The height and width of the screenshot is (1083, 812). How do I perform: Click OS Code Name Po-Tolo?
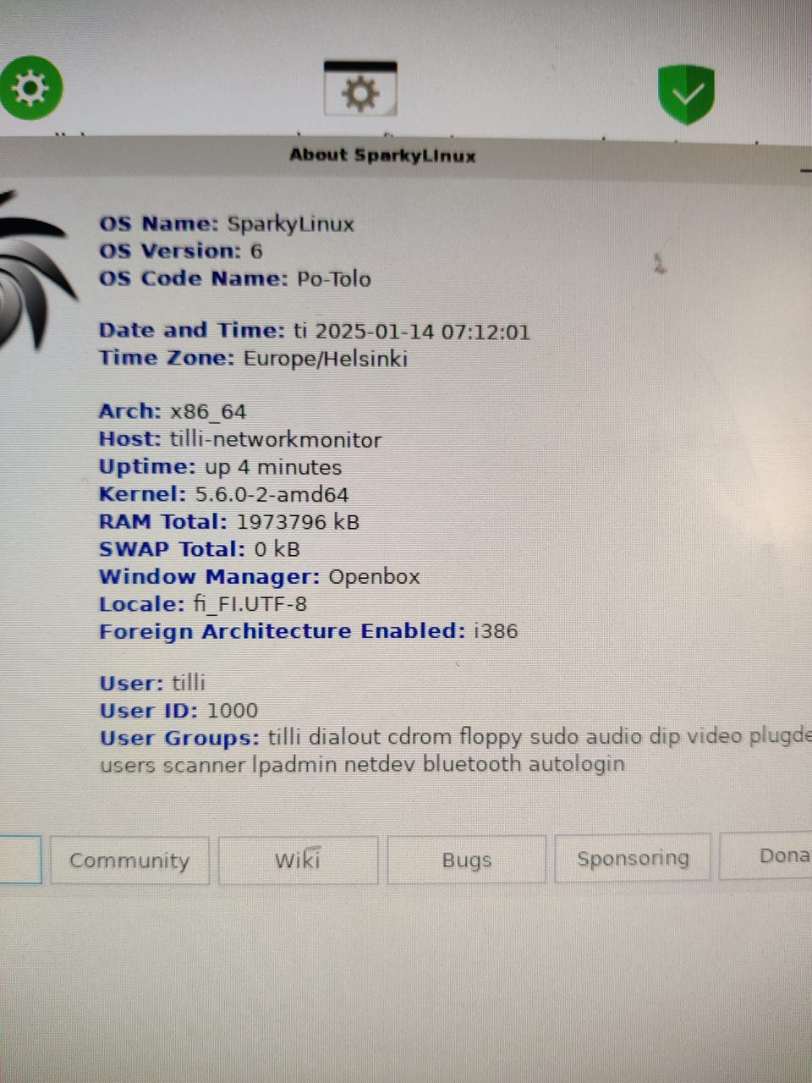click(x=333, y=278)
